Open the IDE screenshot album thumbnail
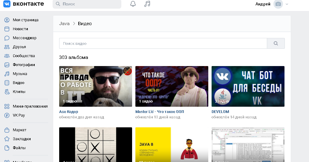The width and height of the screenshot is (309, 162). point(248,145)
